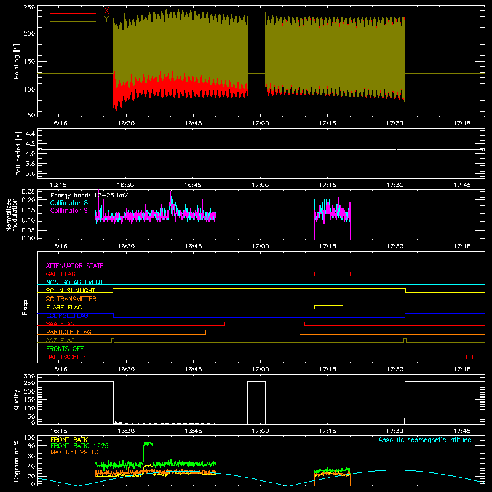
Task: Click the magenta Collimator 9 legend entry
Action: pyautogui.click(x=69, y=210)
